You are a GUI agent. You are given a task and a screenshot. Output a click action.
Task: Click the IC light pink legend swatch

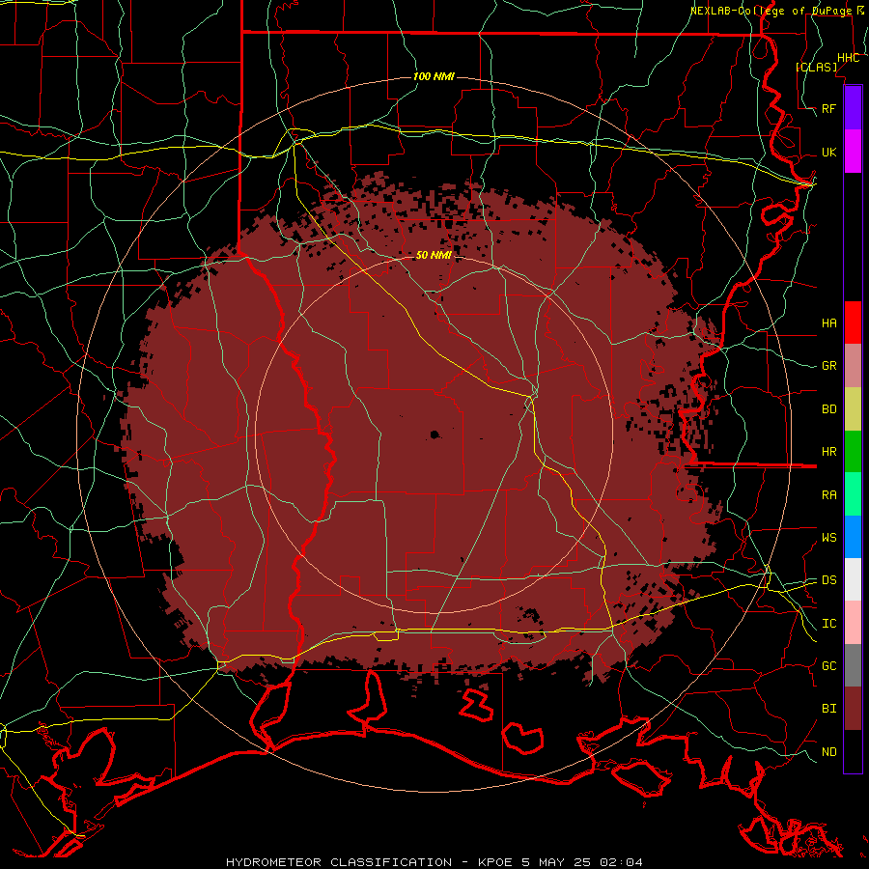(x=853, y=623)
